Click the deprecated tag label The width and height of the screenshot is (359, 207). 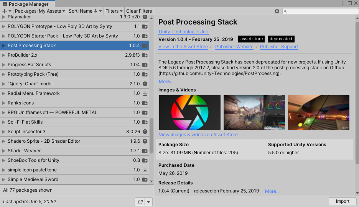(281, 39)
